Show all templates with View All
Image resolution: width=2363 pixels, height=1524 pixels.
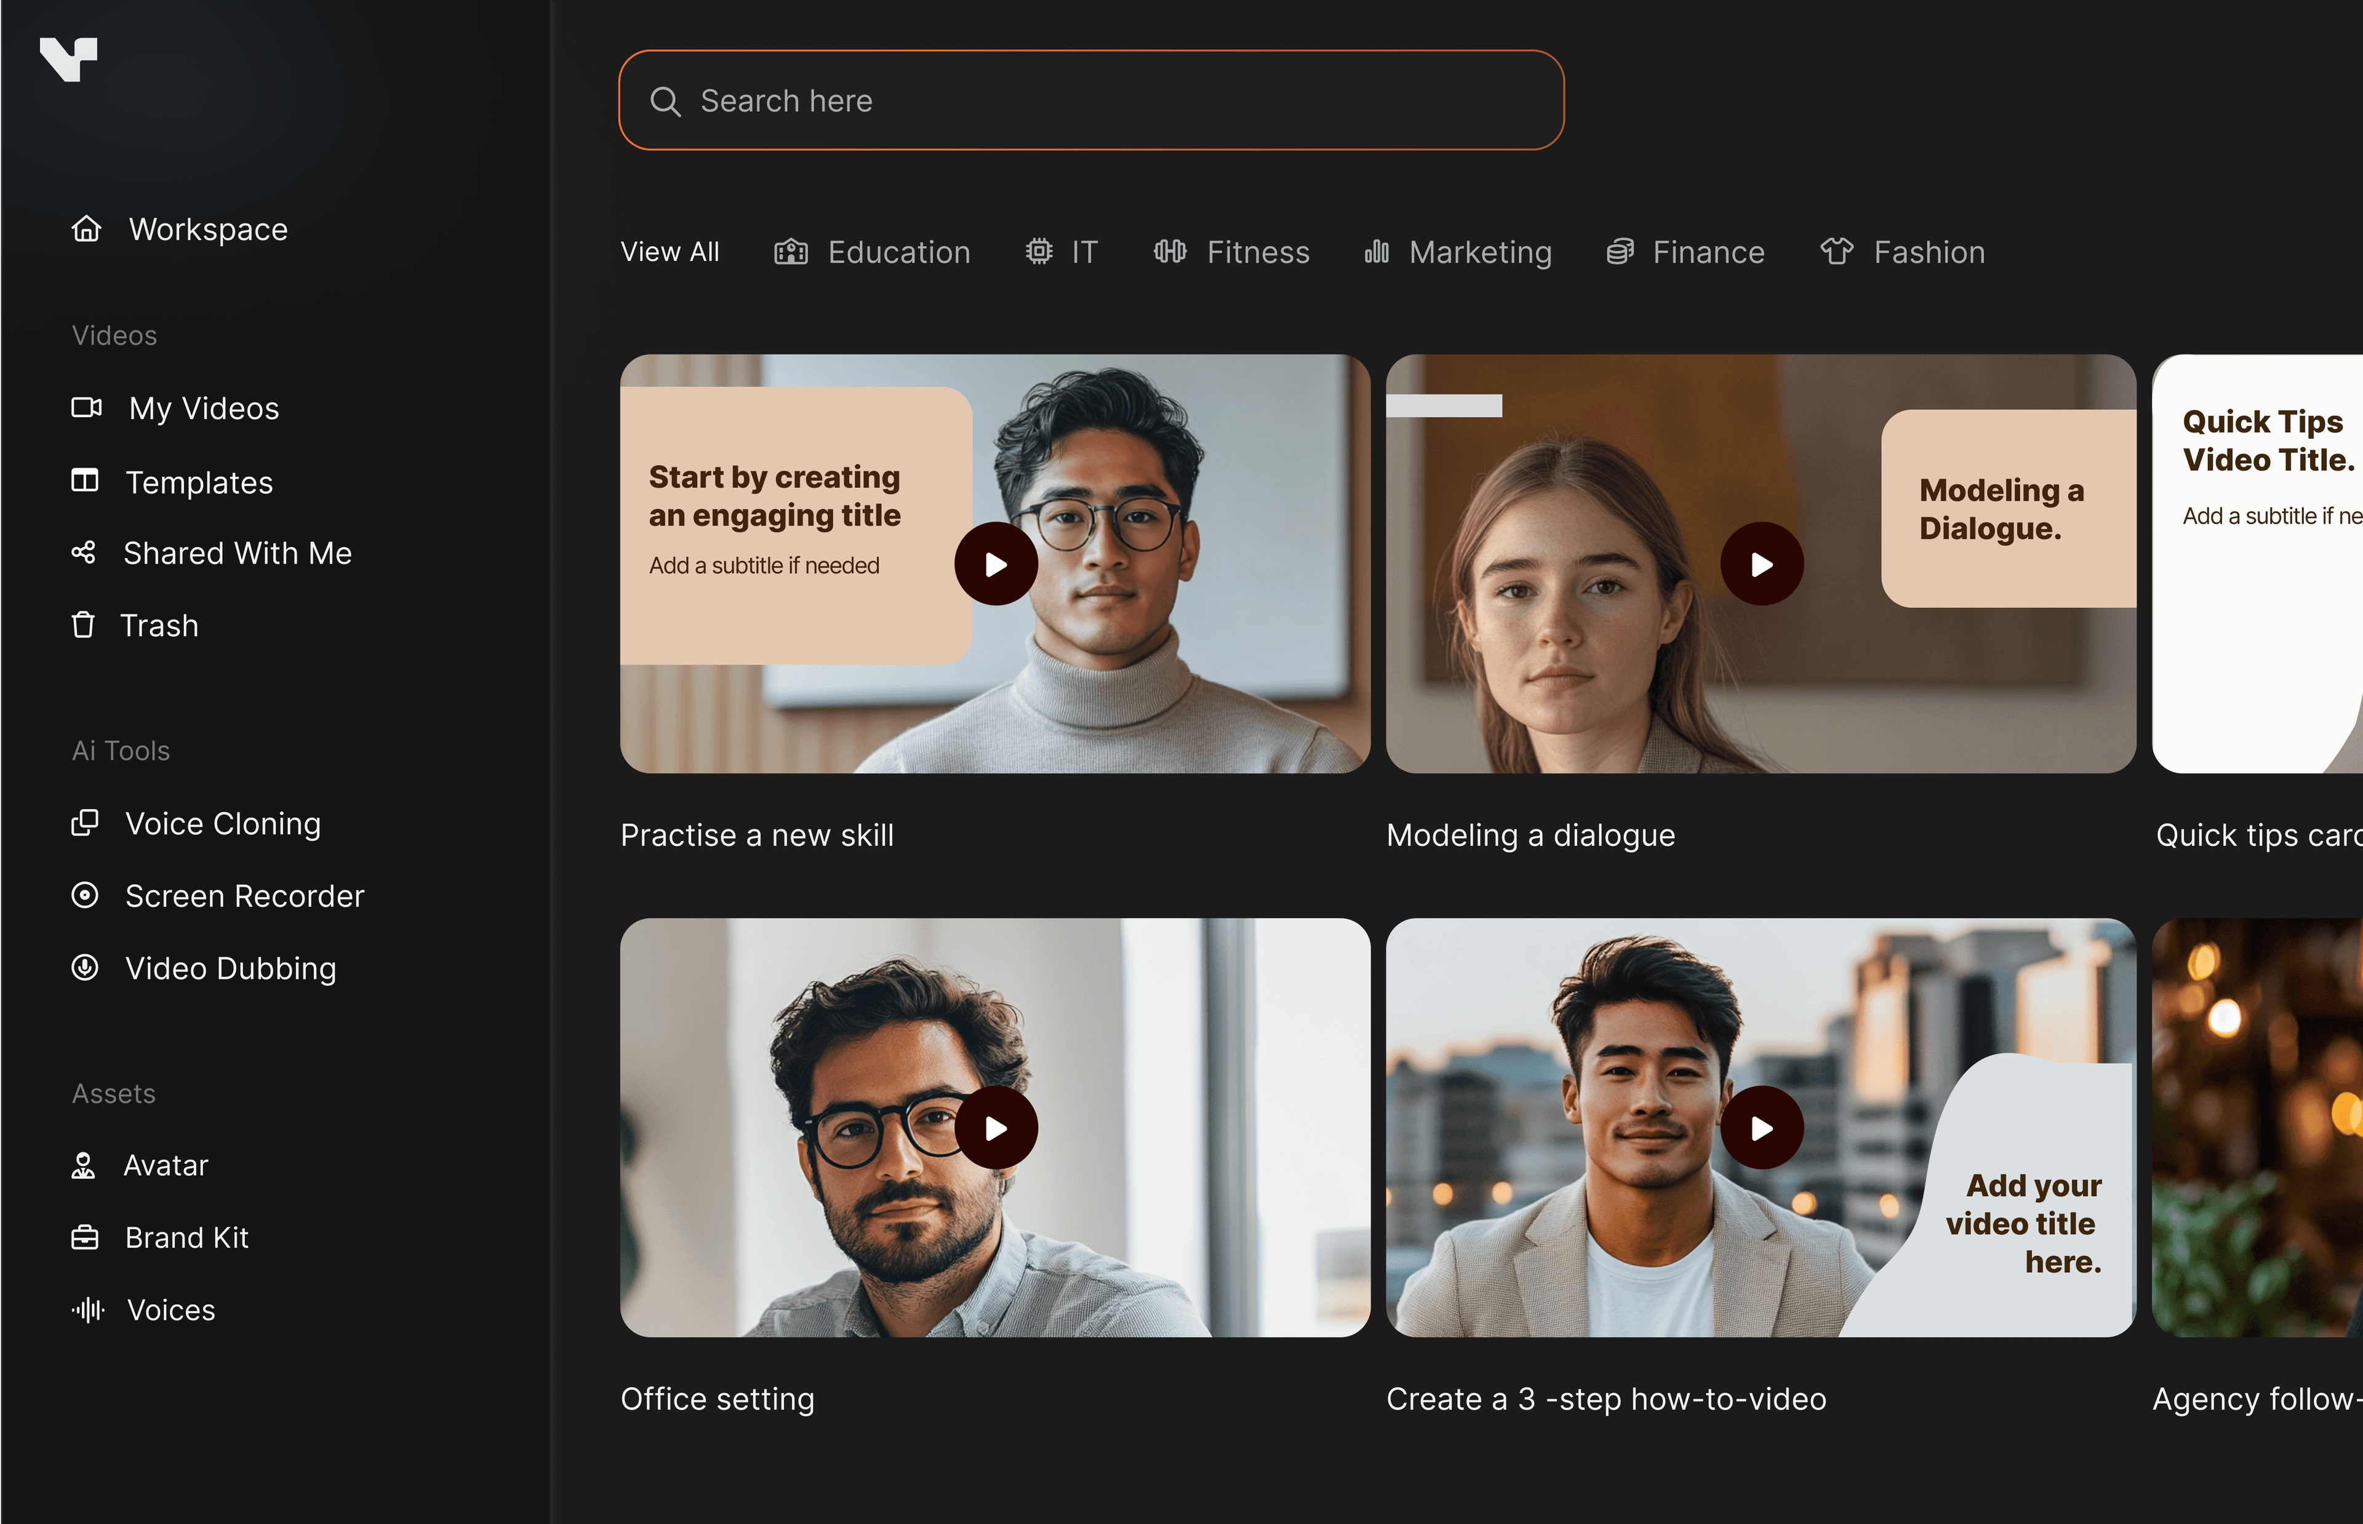[670, 252]
